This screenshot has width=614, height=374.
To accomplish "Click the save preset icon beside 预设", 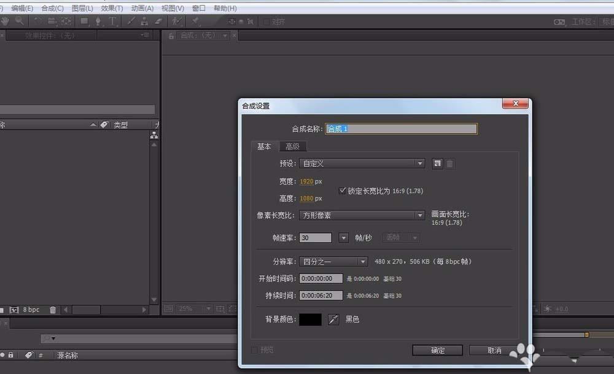I will (437, 164).
